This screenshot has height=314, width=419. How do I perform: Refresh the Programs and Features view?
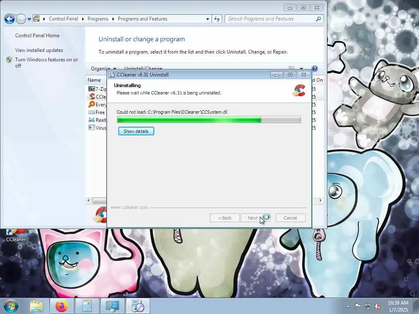217,19
